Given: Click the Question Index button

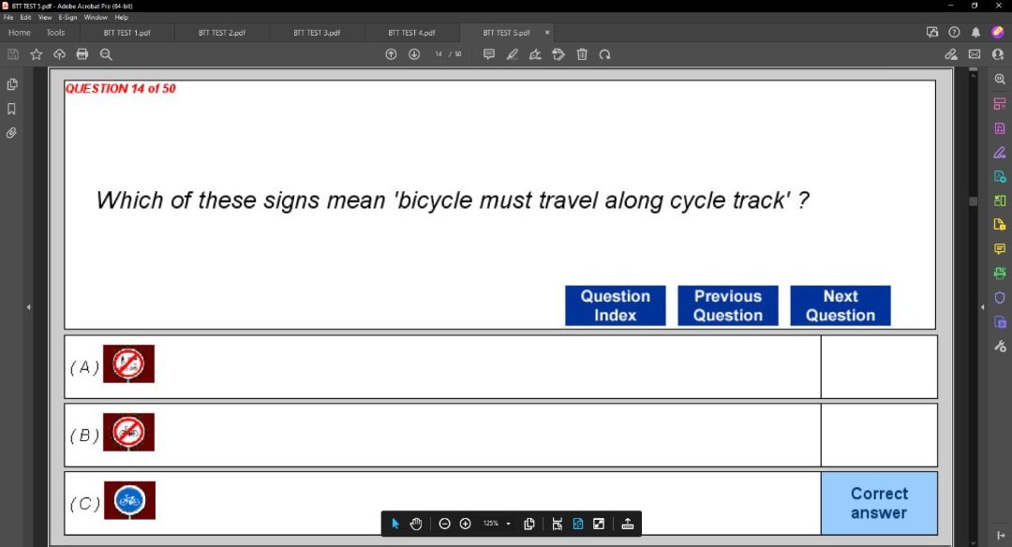Looking at the screenshot, I should [615, 305].
